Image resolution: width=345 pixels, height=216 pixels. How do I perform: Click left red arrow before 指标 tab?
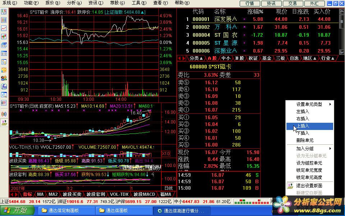click(12, 194)
